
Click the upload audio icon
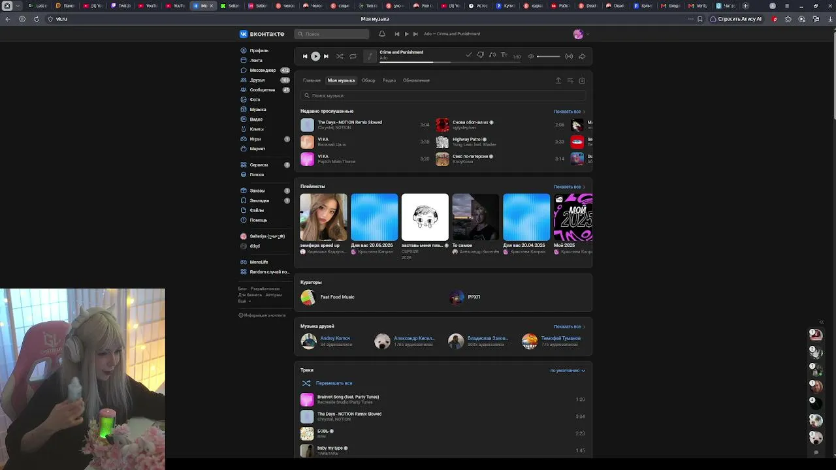coord(558,80)
